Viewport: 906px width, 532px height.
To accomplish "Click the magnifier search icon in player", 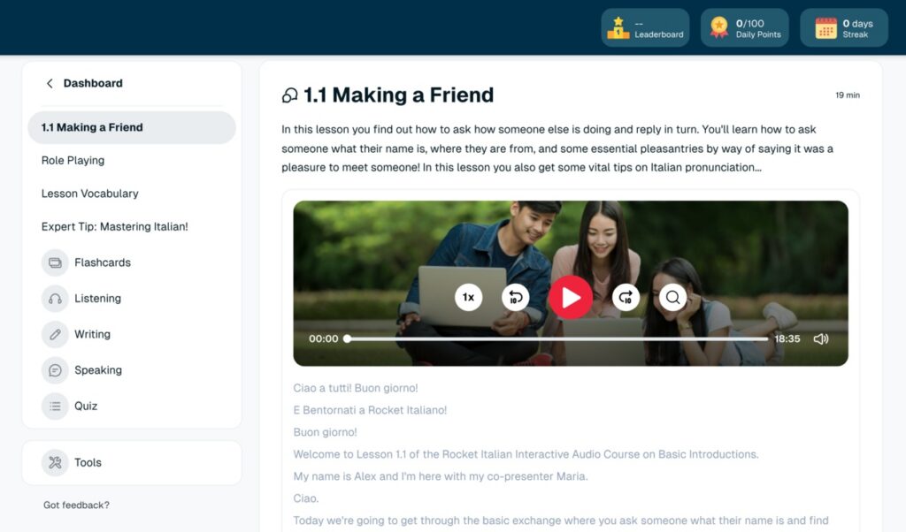I will tap(673, 298).
